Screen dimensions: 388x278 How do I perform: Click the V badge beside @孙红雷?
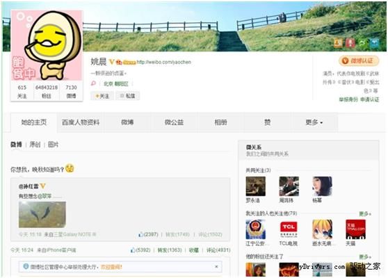43,186
